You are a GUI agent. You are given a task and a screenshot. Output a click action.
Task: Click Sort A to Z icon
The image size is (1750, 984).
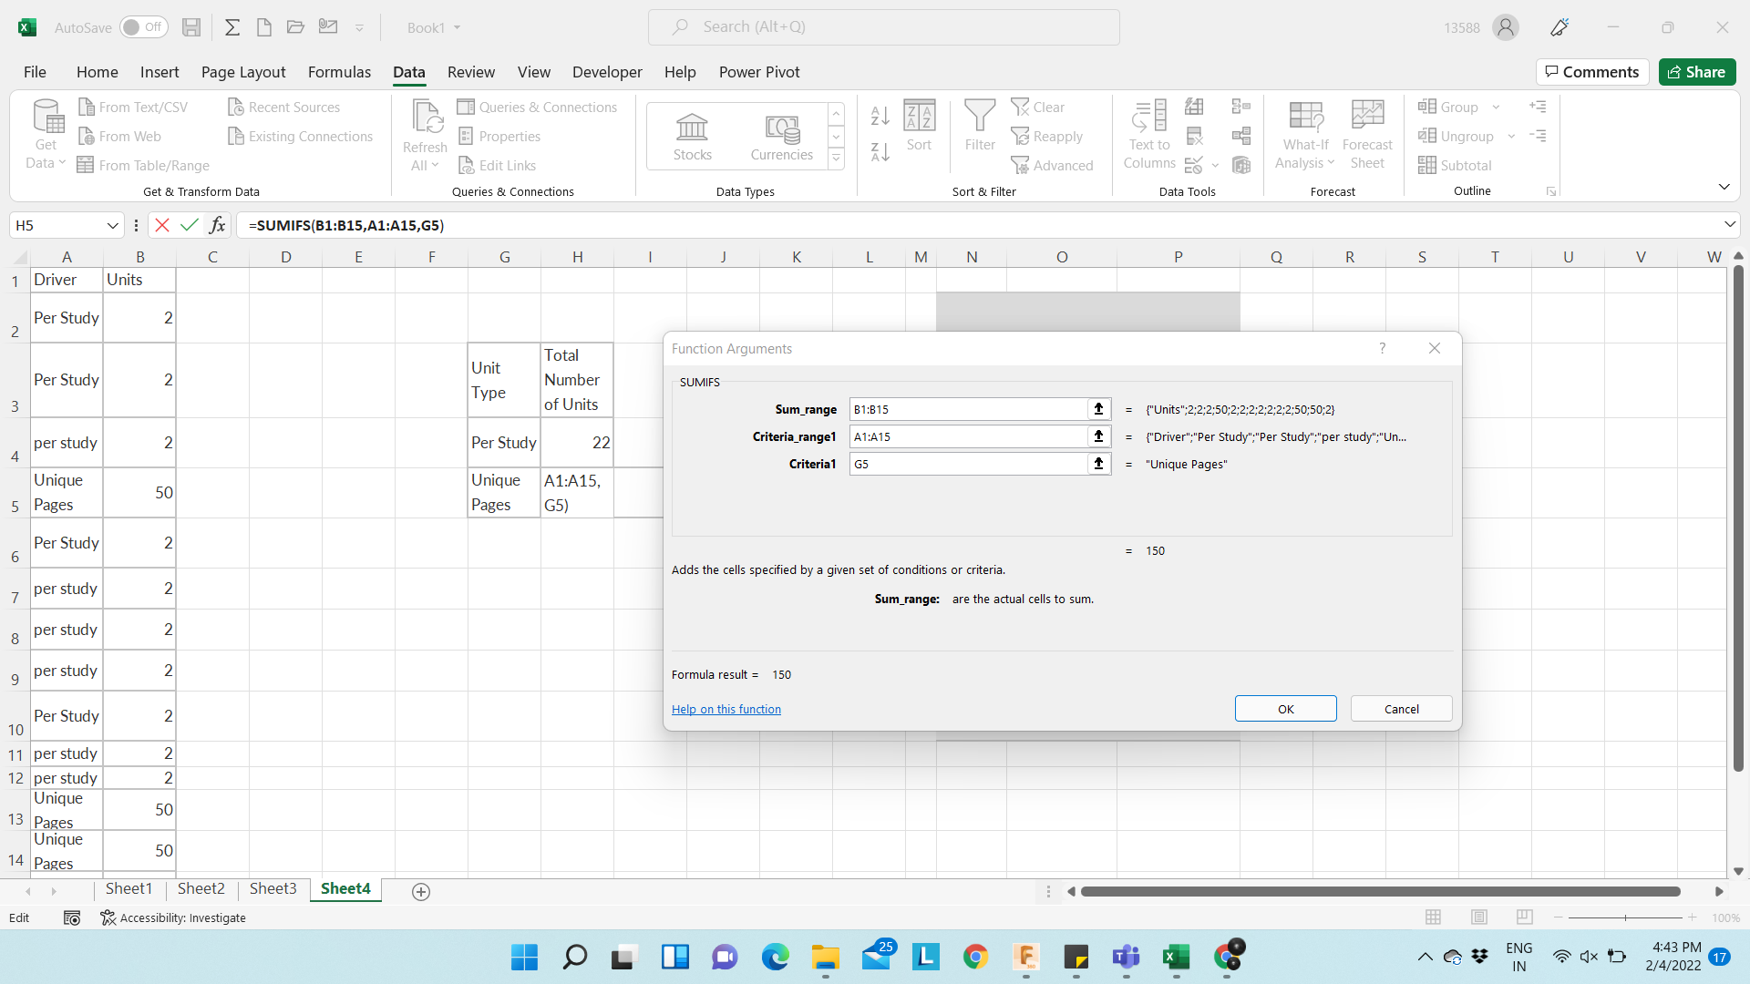click(880, 116)
